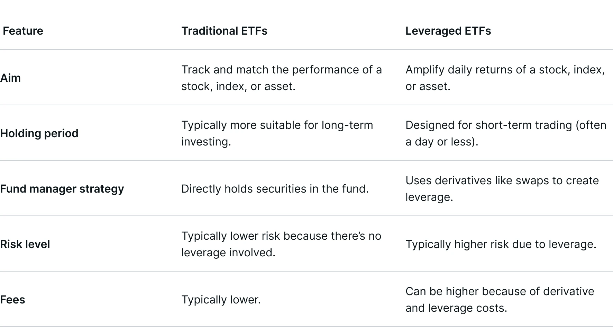
Task: Select the Fees row label
Action: tap(12, 300)
